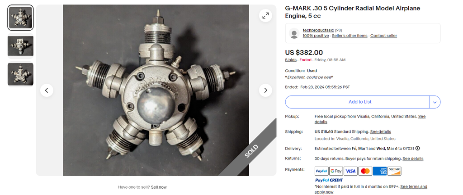Click the Contact seller link

click(383, 36)
